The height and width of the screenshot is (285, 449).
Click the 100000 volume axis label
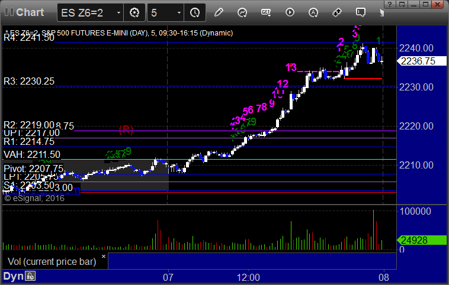(415, 211)
